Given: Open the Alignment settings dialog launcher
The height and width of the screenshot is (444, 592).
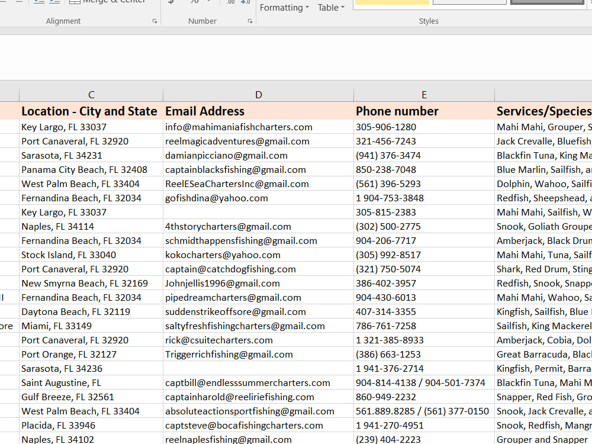Looking at the screenshot, I should click(x=155, y=21).
